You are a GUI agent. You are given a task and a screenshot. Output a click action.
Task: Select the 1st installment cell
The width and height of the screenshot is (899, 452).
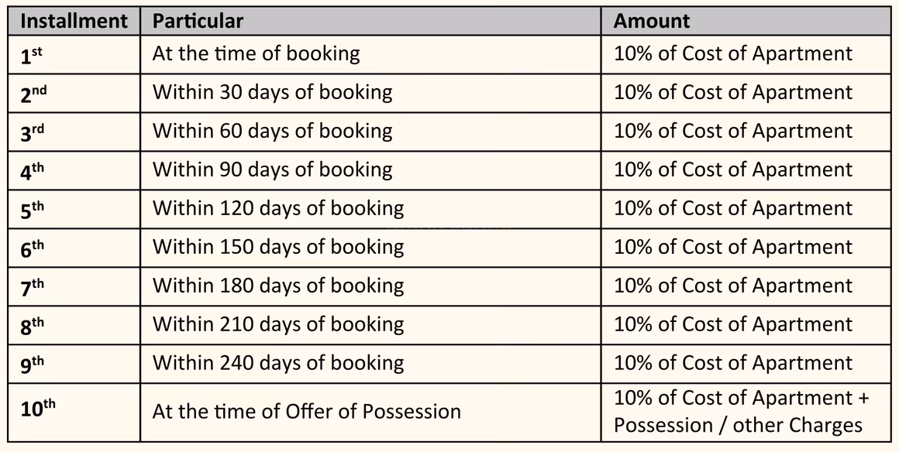74,54
